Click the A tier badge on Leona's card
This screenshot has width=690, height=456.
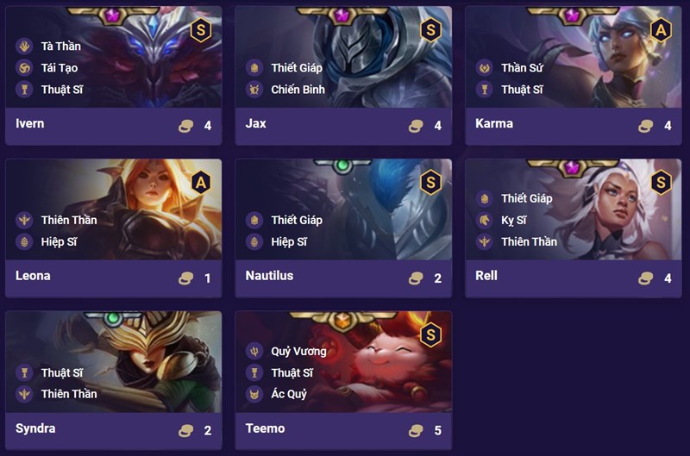tap(200, 183)
